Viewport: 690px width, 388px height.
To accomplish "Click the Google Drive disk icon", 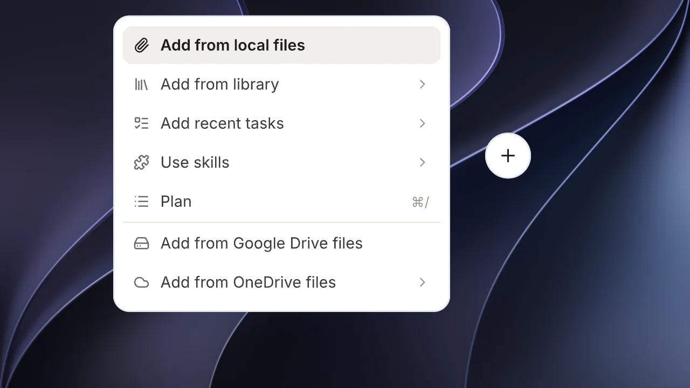I will click(141, 244).
